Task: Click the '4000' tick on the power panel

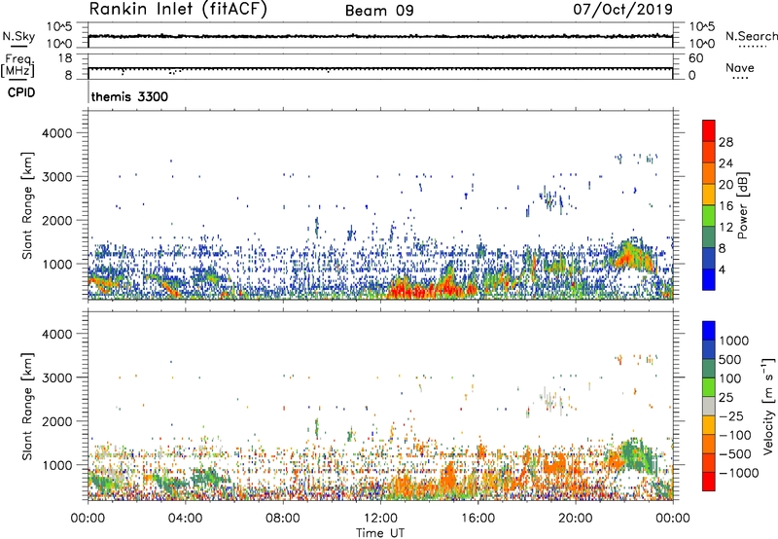Action: pyautogui.click(x=56, y=133)
